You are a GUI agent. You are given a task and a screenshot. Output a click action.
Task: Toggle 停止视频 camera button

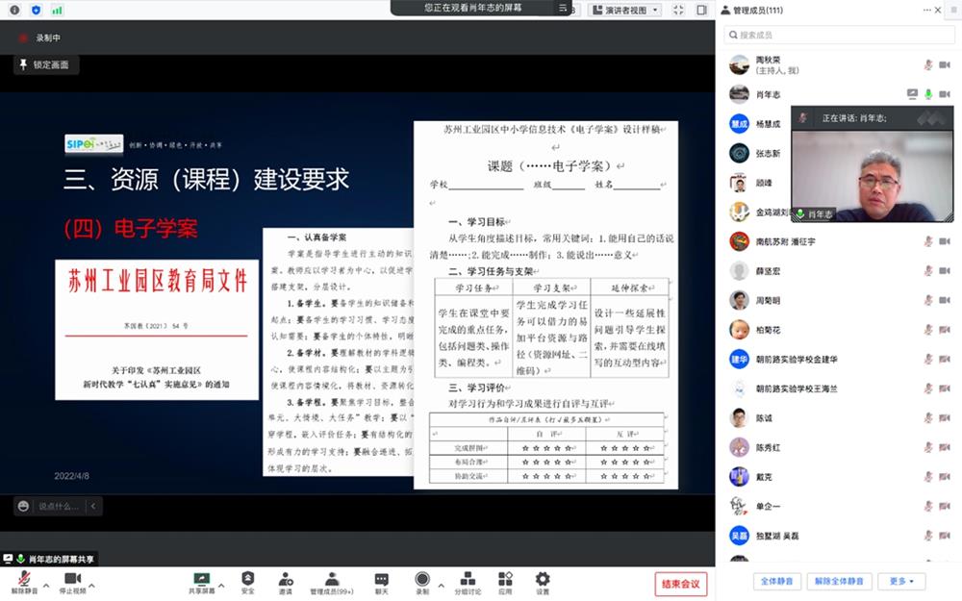pyautogui.click(x=72, y=581)
